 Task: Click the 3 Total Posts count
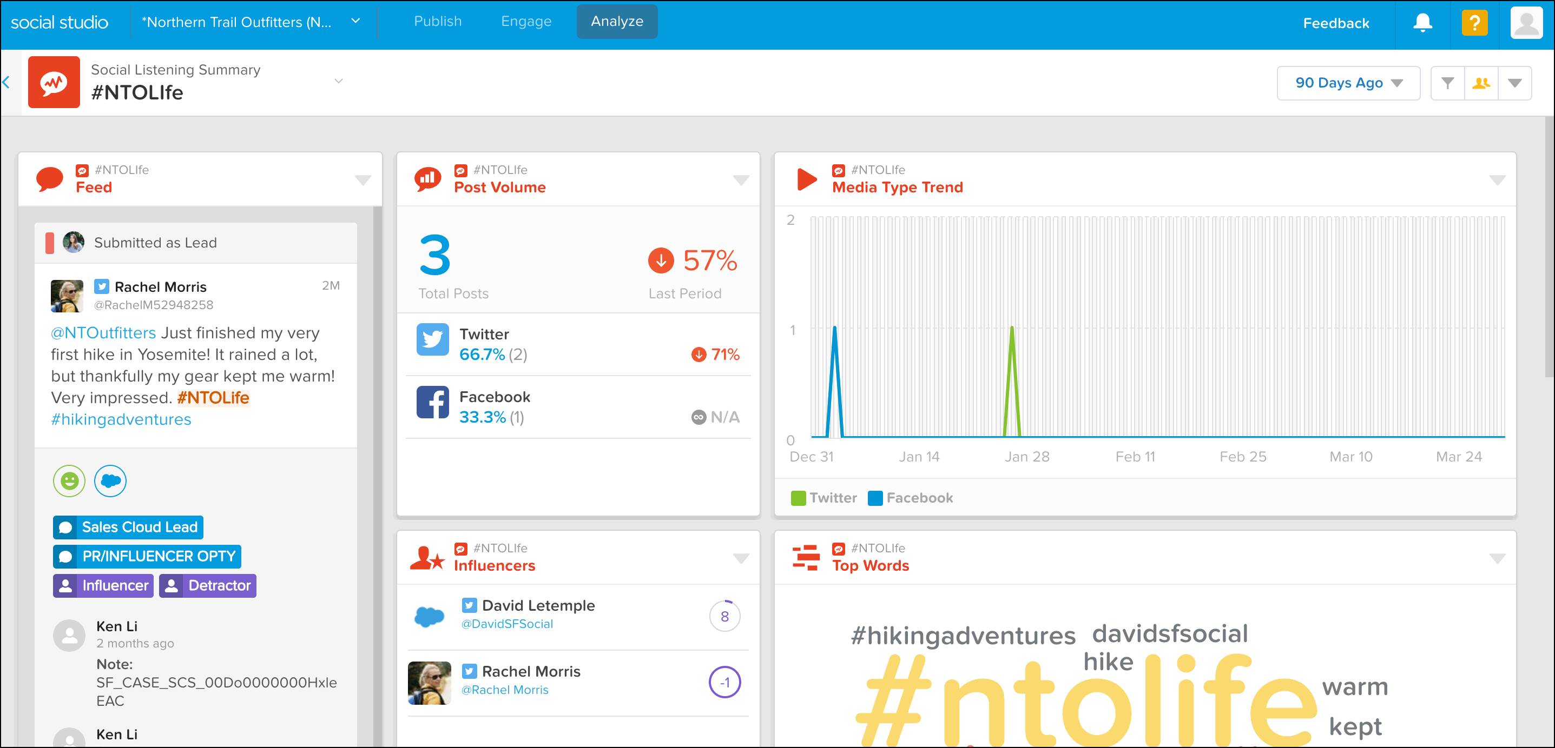pos(435,255)
